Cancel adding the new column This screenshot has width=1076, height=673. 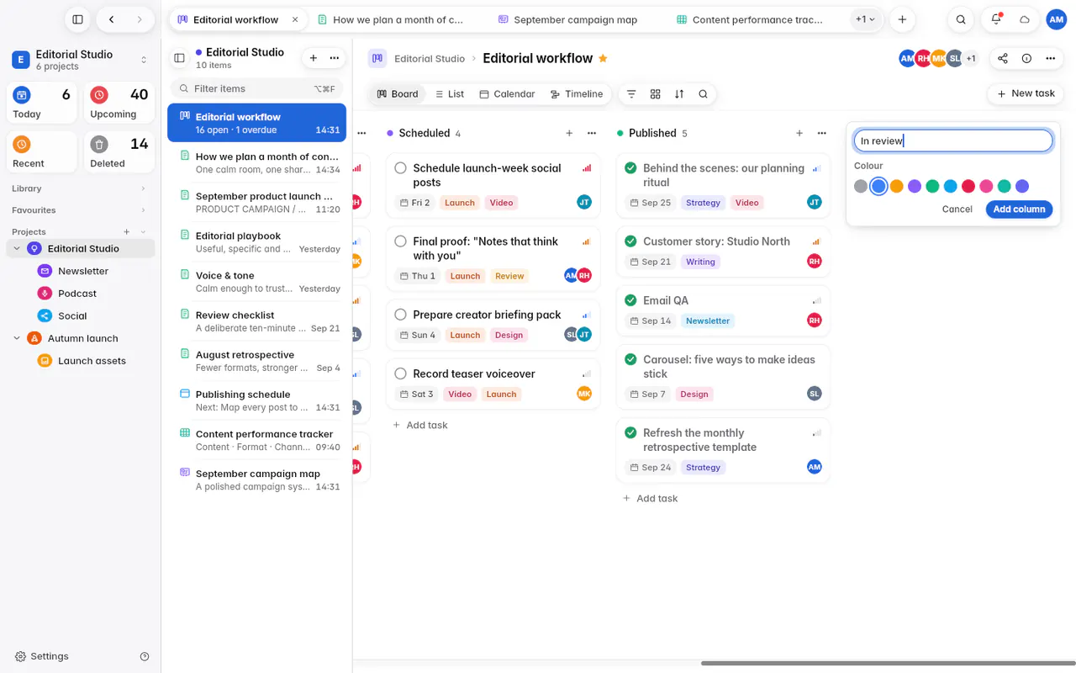(957, 209)
